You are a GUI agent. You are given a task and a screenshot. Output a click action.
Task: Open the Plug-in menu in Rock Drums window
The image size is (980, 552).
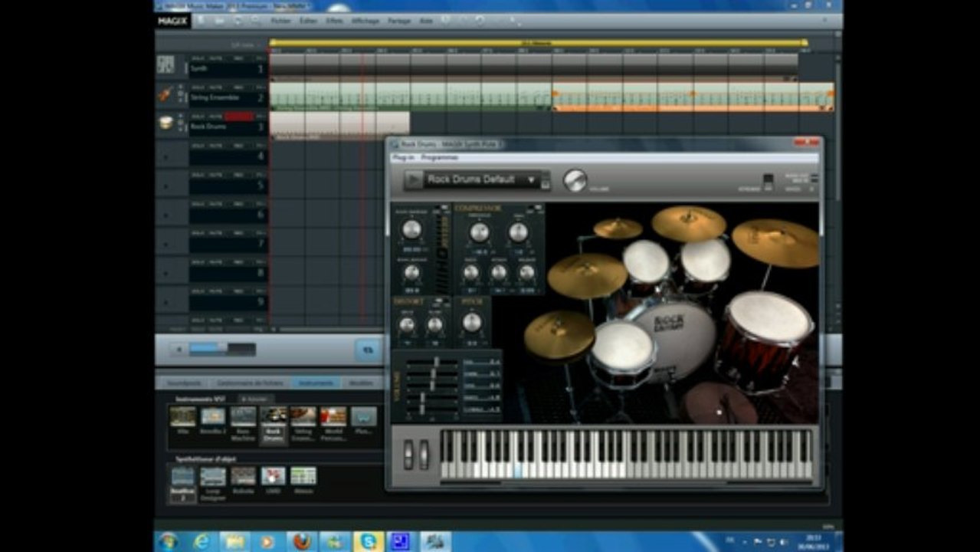pyautogui.click(x=402, y=157)
